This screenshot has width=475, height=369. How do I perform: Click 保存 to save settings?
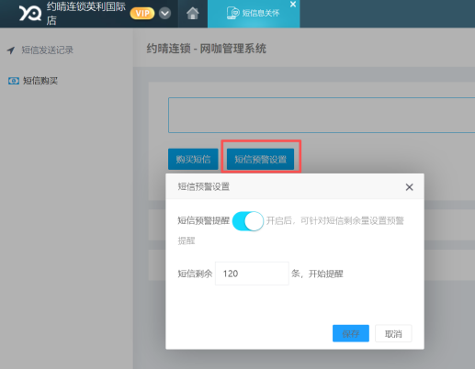351,333
